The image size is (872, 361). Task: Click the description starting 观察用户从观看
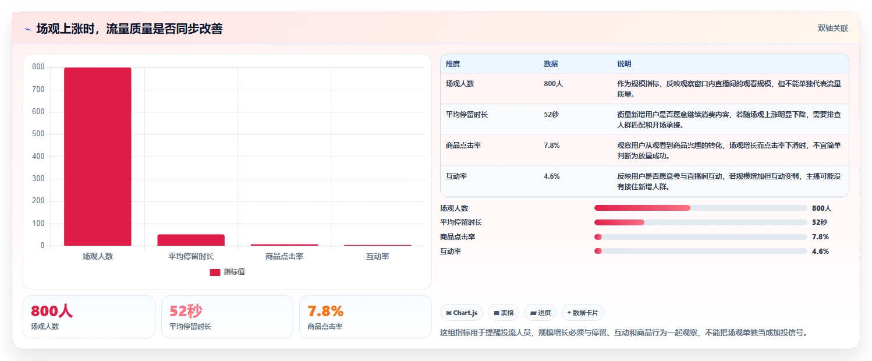[x=729, y=150]
